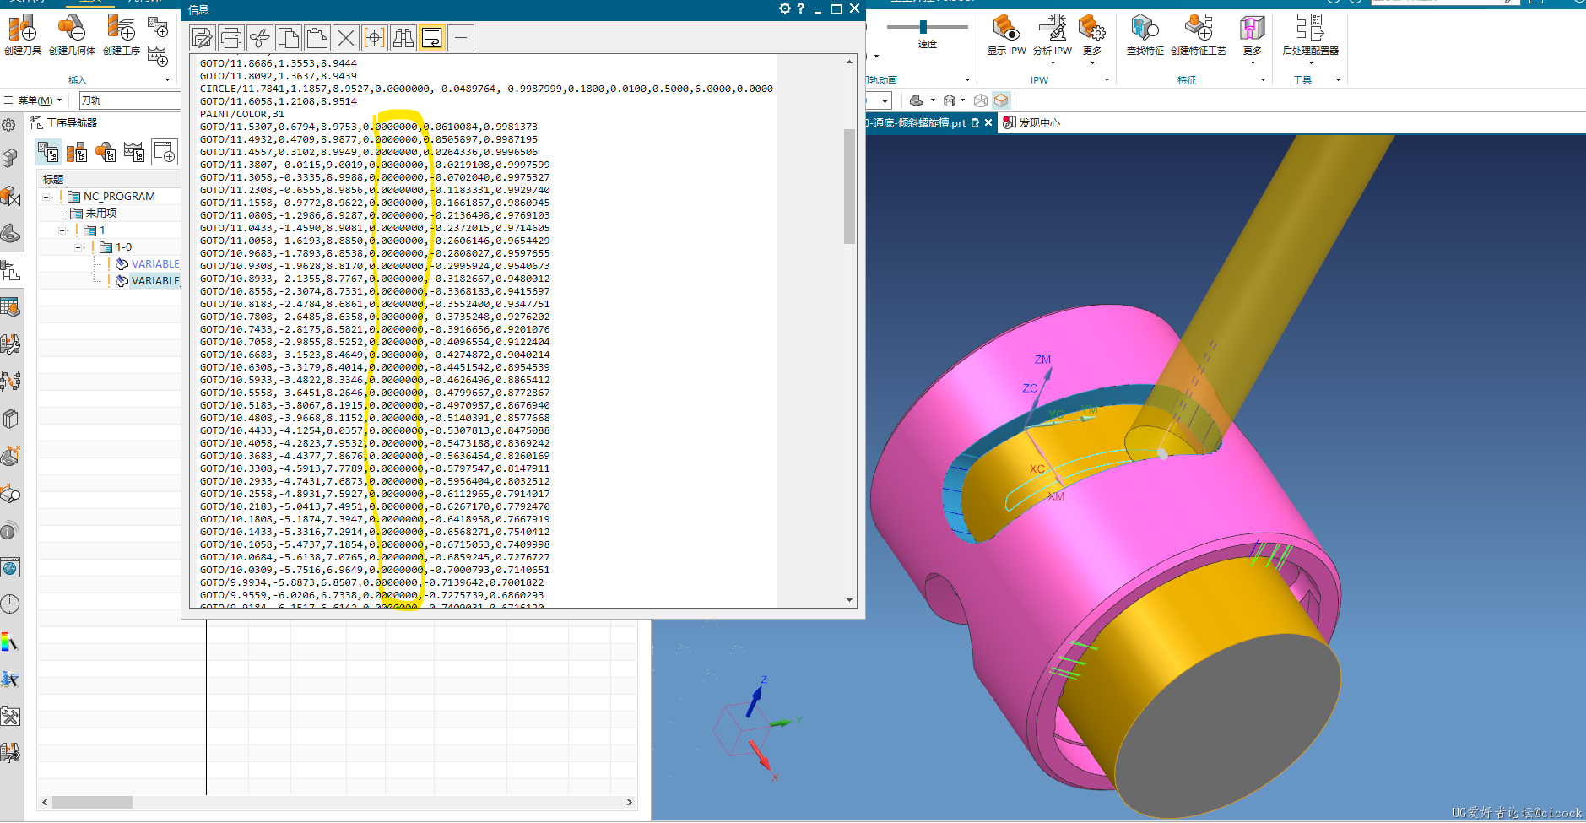Open navigator settings gear in left sidebar
Viewport: 1586px width, 823px height.
(9, 125)
